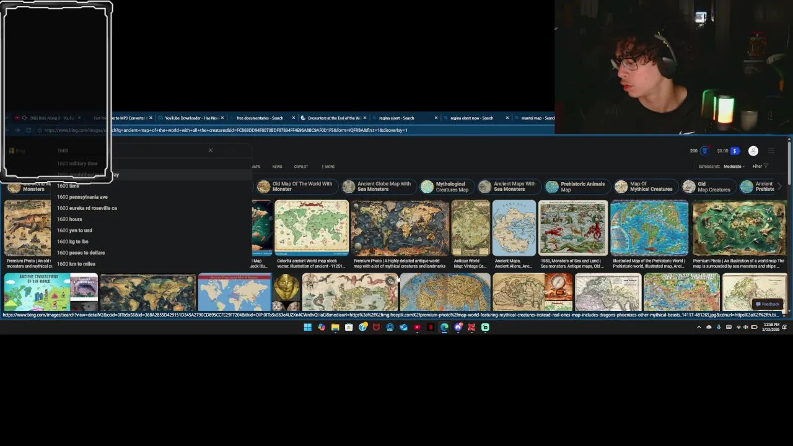The width and height of the screenshot is (793, 446).
Task: Open the taskbar clock and date
Action: [771, 327]
